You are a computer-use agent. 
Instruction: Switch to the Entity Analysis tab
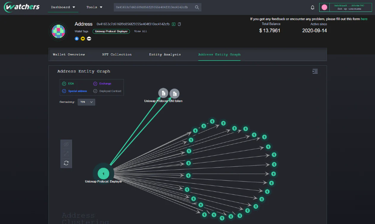(x=165, y=55)
